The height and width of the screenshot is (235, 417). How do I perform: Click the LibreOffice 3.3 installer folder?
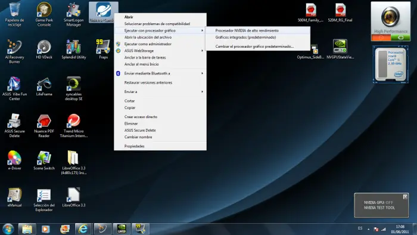(74, 163)
